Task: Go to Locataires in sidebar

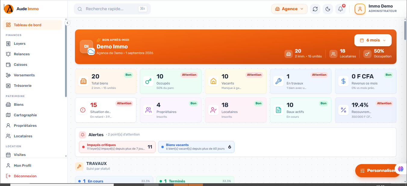Action: click(32, 136)
